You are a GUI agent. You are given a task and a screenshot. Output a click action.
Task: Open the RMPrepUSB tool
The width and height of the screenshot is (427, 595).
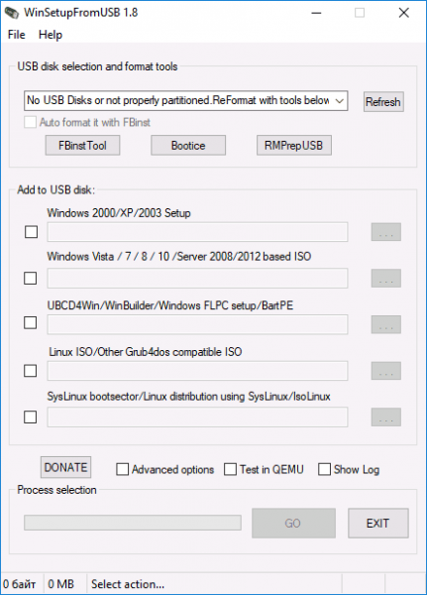pyautogui.click(x=294, y=146)
